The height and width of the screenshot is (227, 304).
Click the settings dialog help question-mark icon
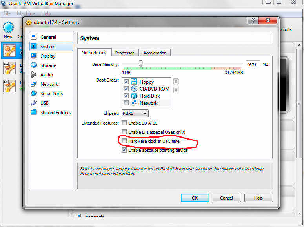coord(253,20)
